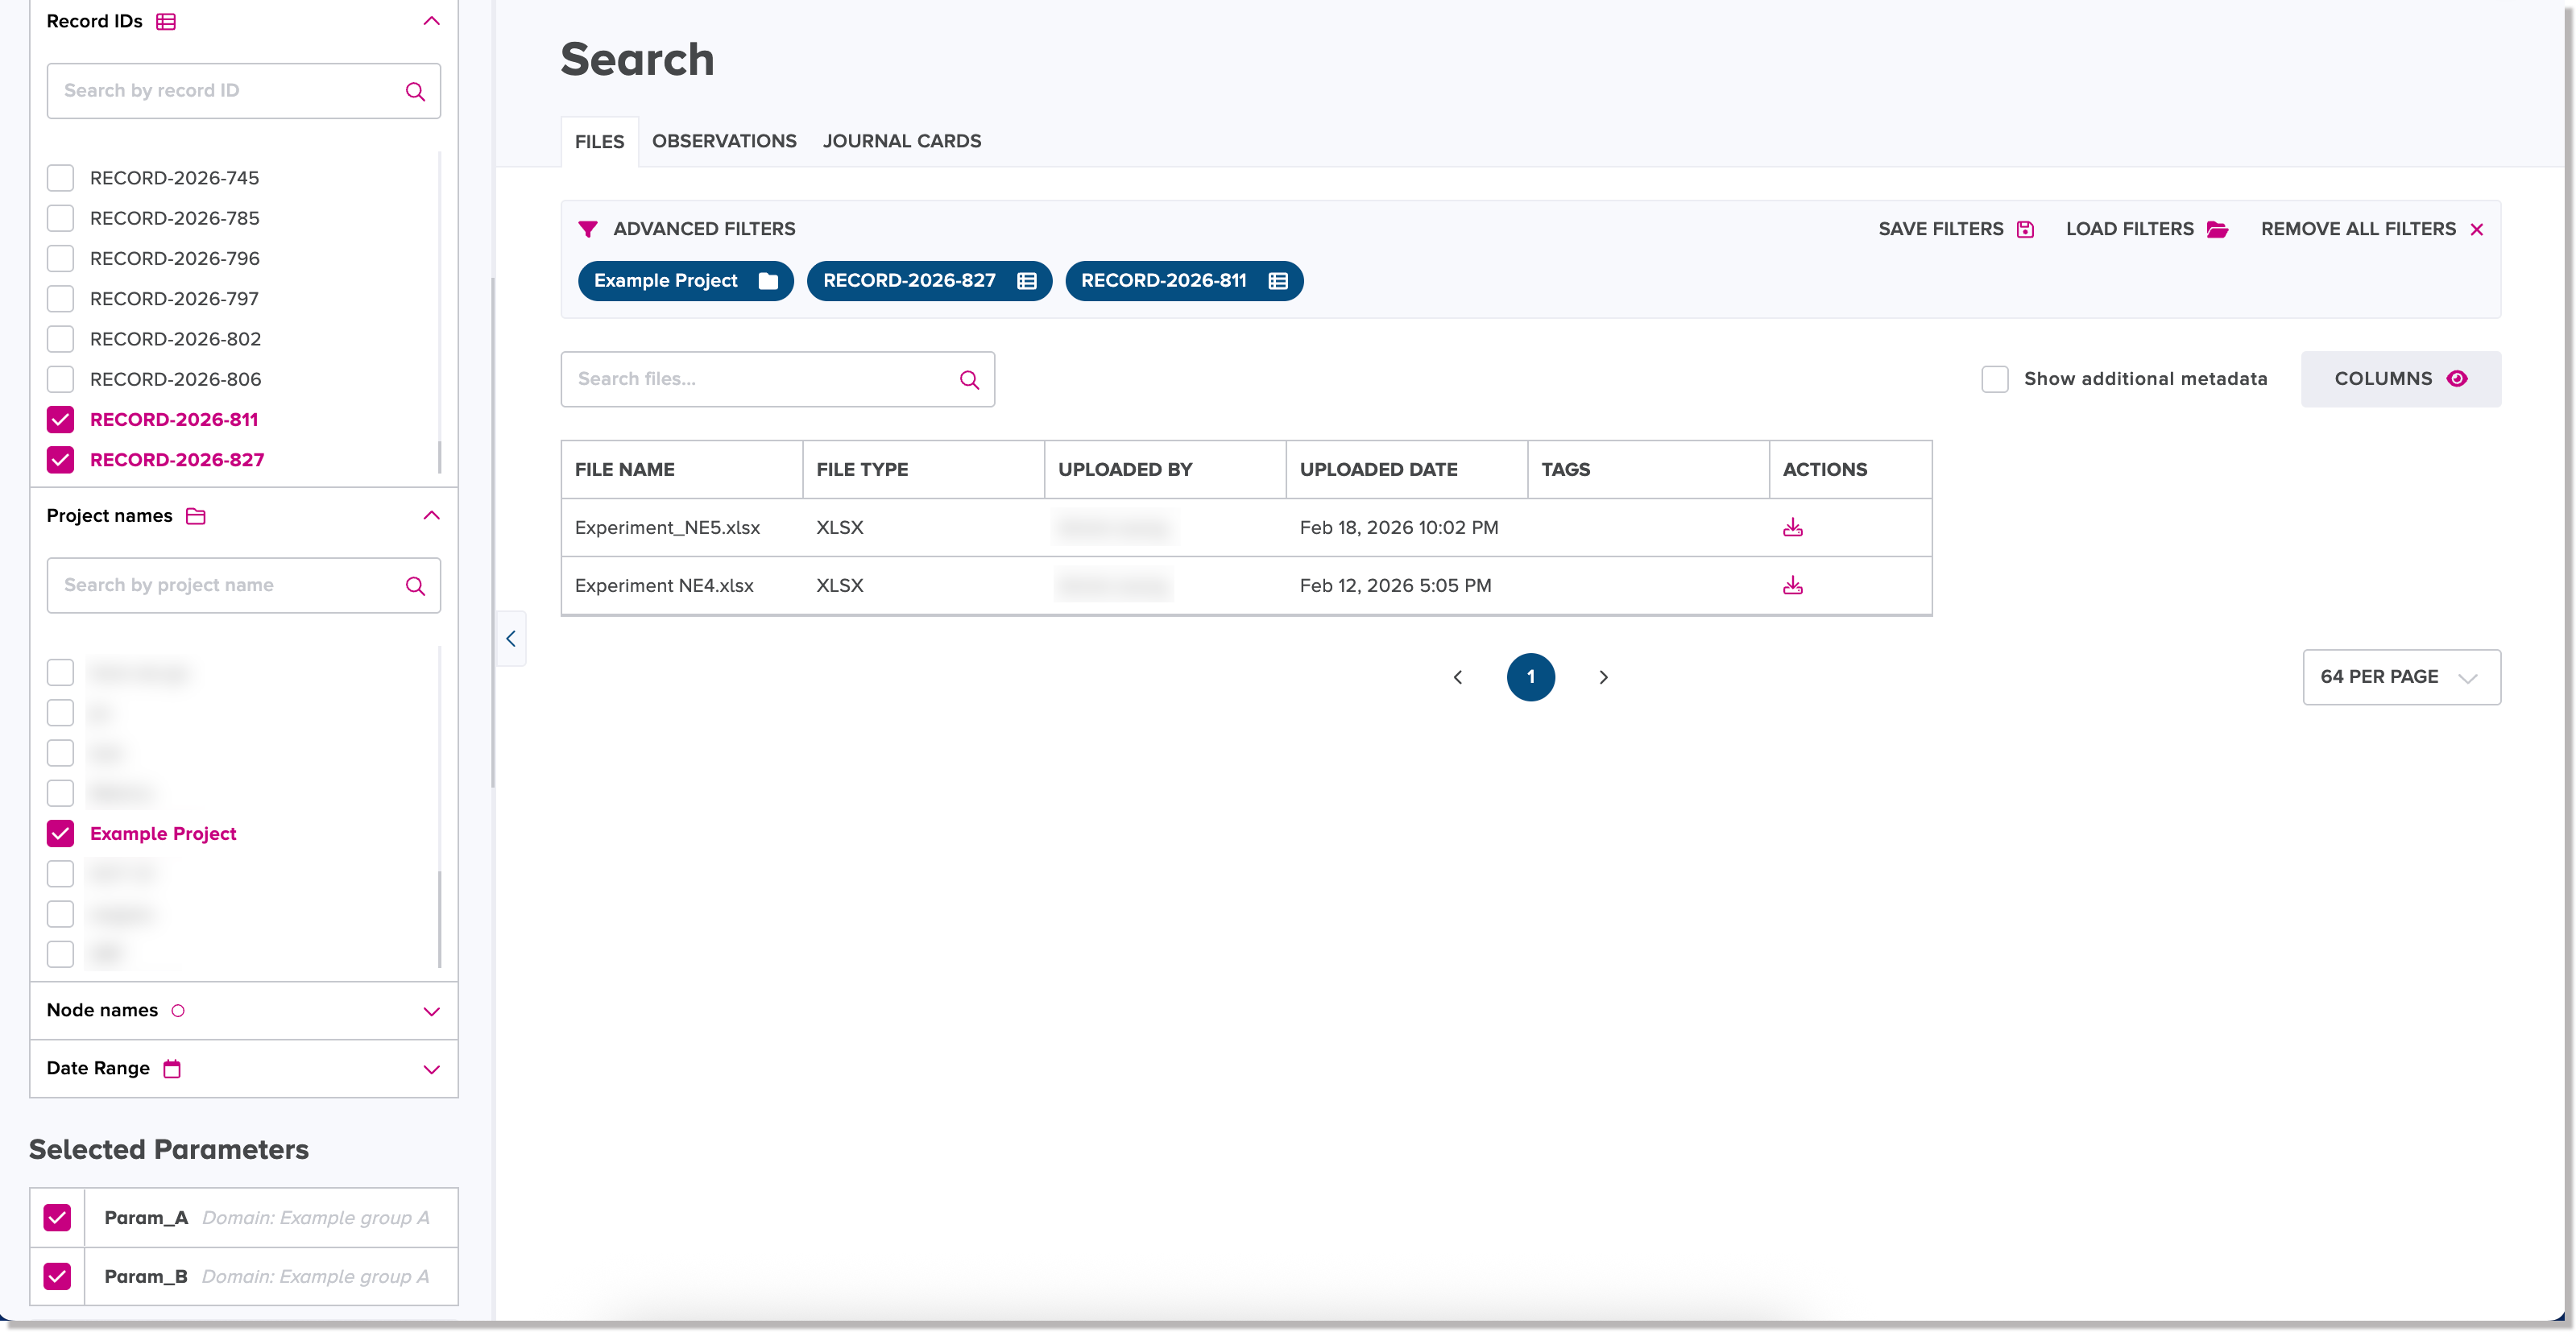Screen dimensions: 2576x1332
Task: Uncheck Param_A selected parameter
Action: (57, 1218)
